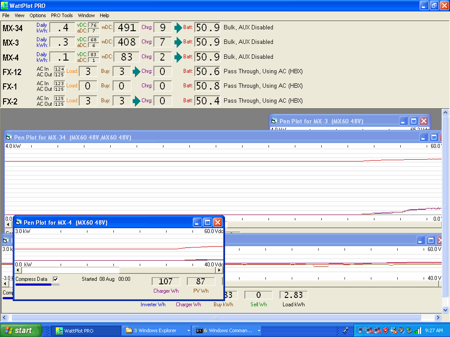Click the main window horizontal scrollbar left arrow
Viewport: 450px width, 337px height.
coord(4,318)
